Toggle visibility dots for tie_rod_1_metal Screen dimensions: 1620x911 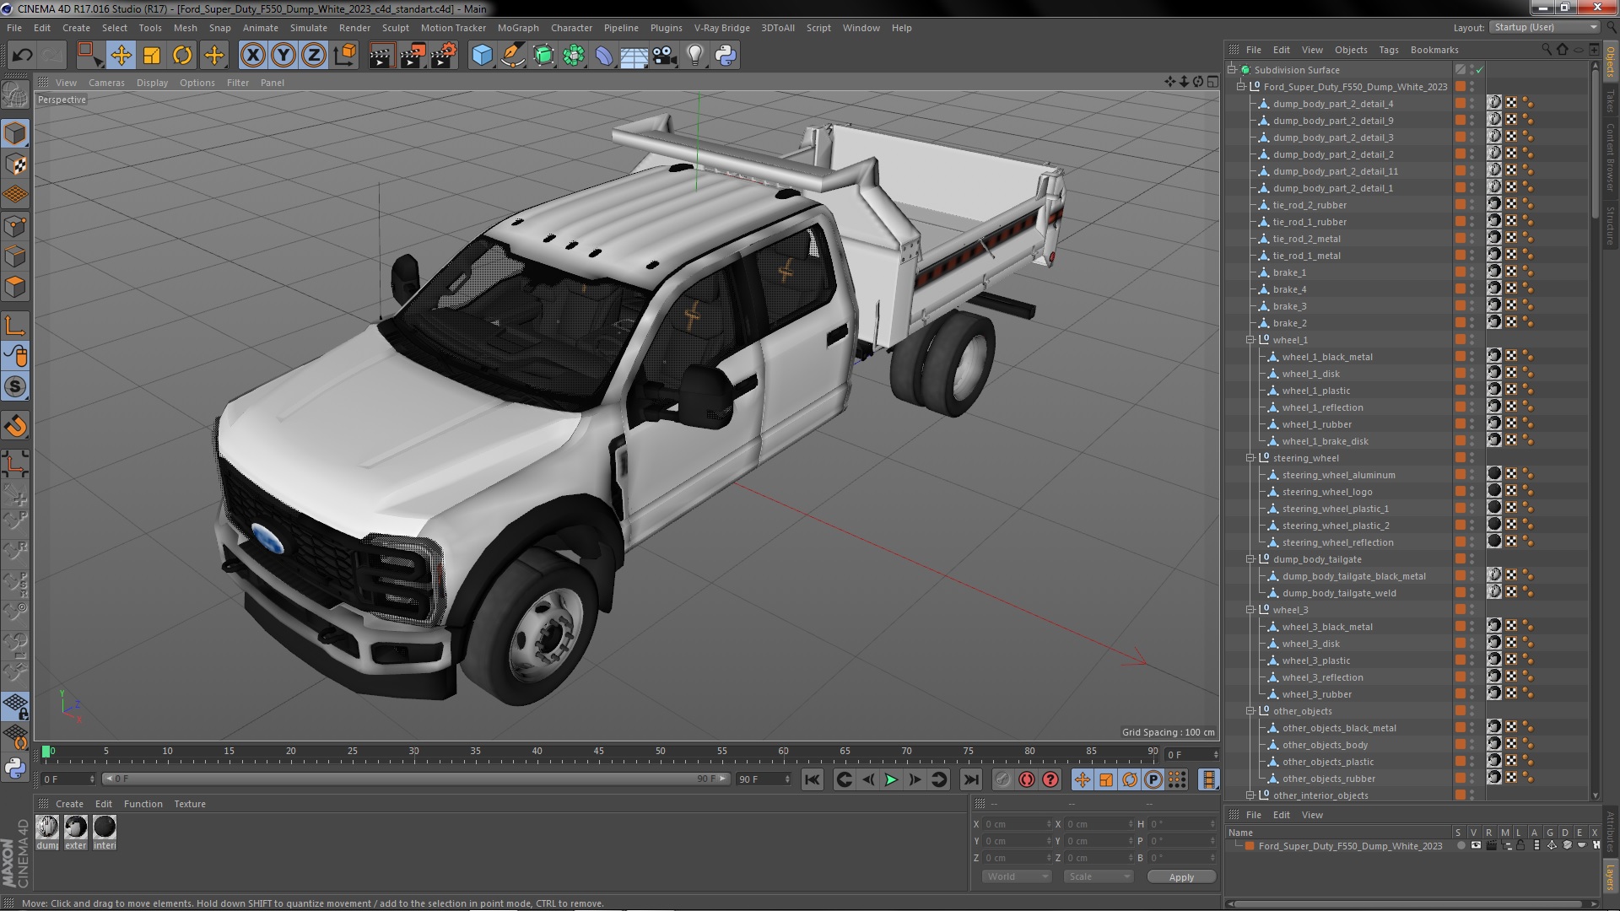(x=1472, y=256)
